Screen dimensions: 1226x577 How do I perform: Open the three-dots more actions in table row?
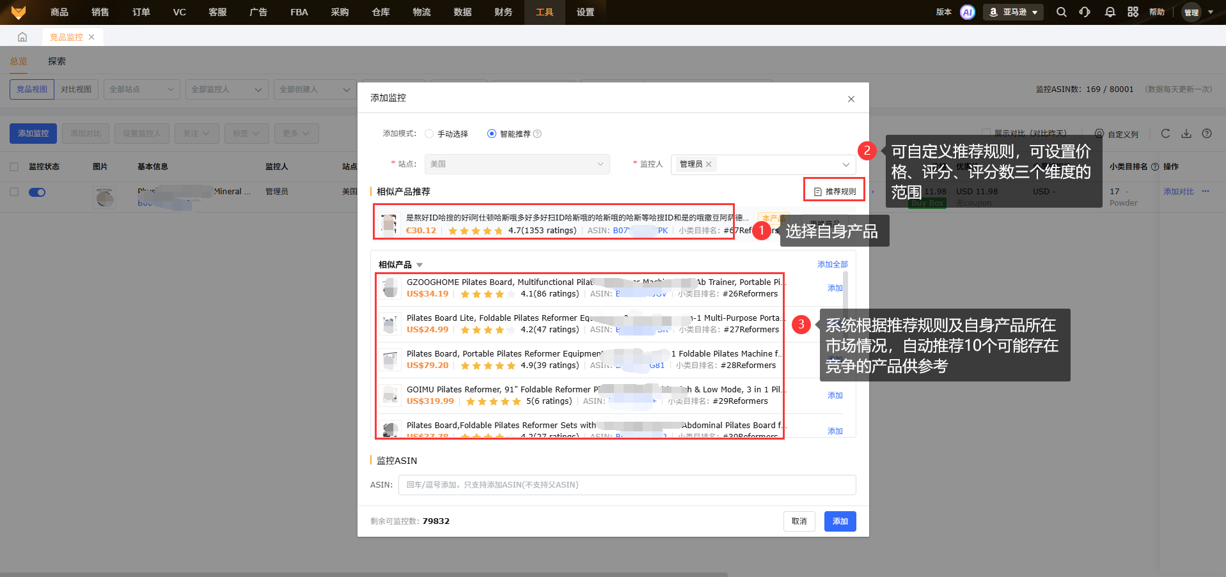[1206, 191]
